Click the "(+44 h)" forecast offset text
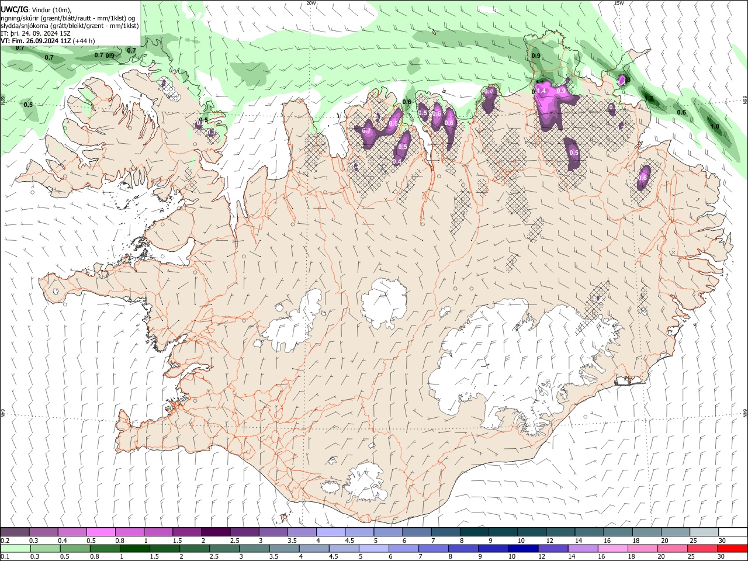 [84, 41]
